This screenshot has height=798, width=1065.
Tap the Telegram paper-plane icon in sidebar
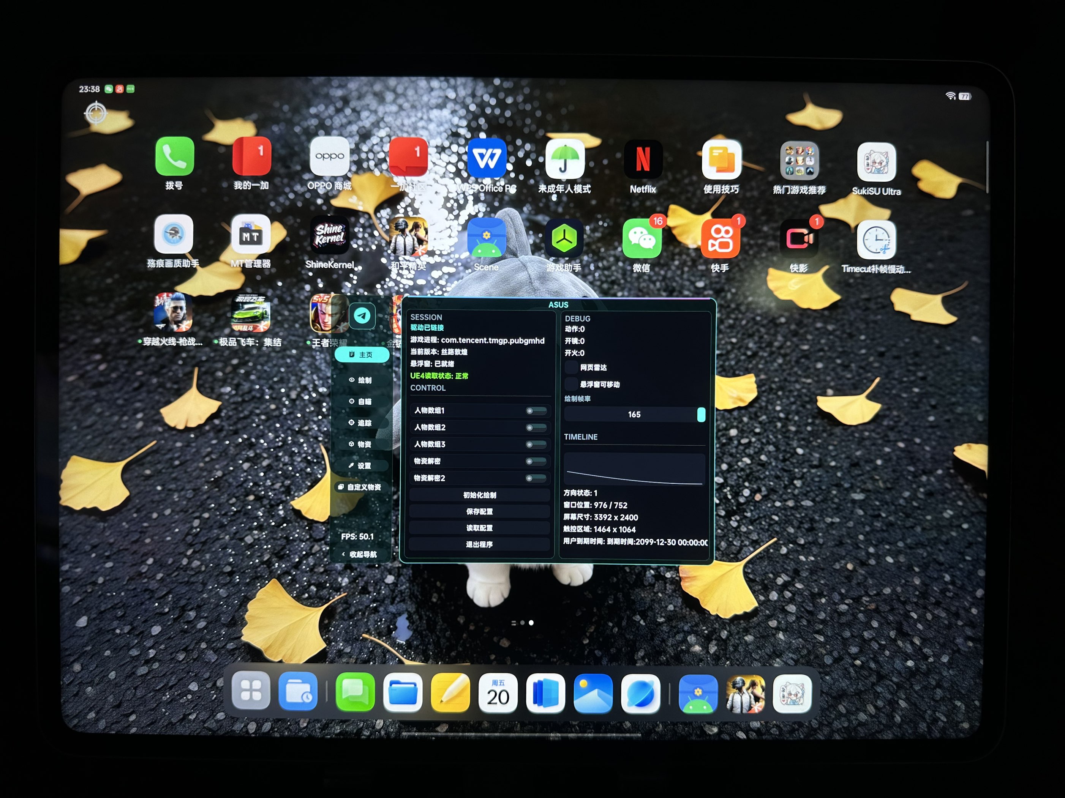[362, 316]
